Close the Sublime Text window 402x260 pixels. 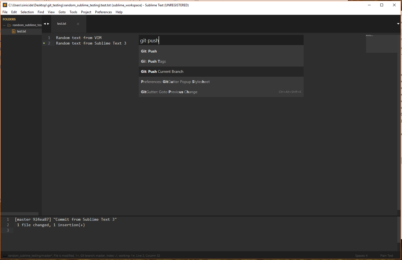(394, 5)
